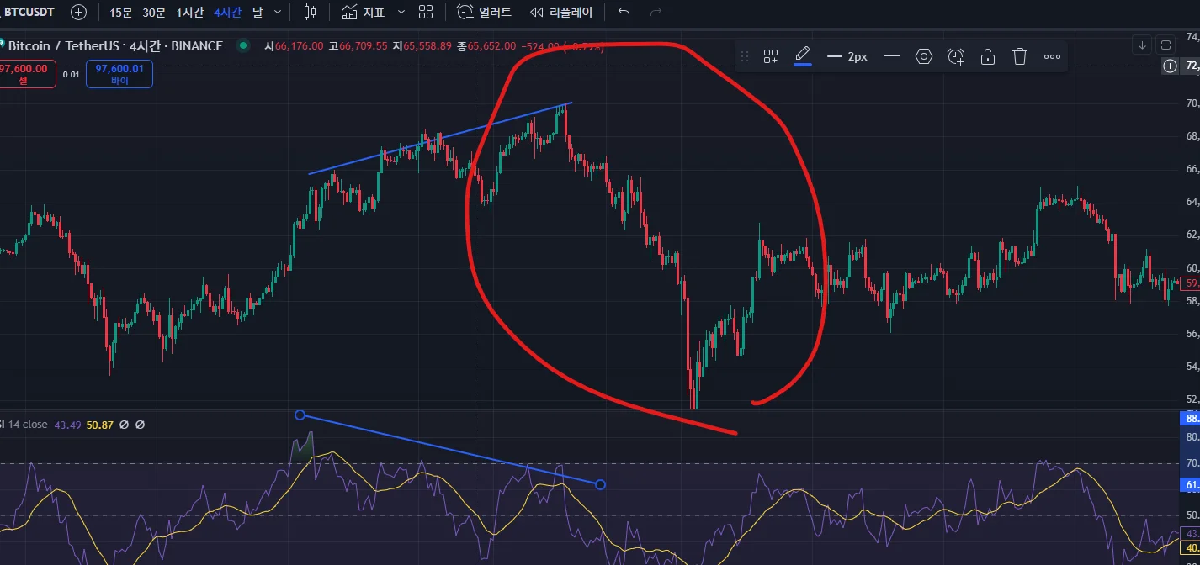The width and height of the screenshot is (1200, 565).
Task: Select the 1시간 timeframe
Action: pyautogui.click(x=189, y=12)
